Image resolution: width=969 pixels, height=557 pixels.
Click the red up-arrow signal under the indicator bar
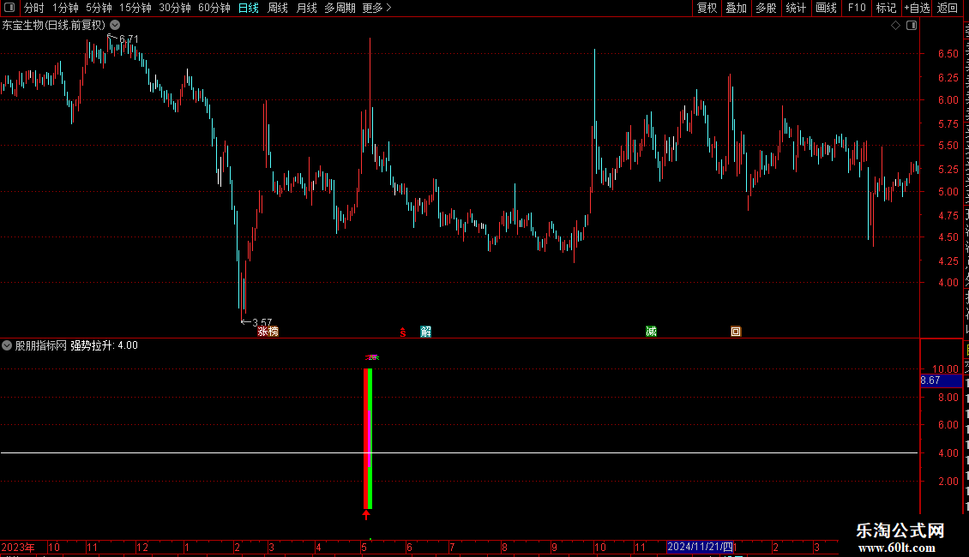(x=366, y=514)
